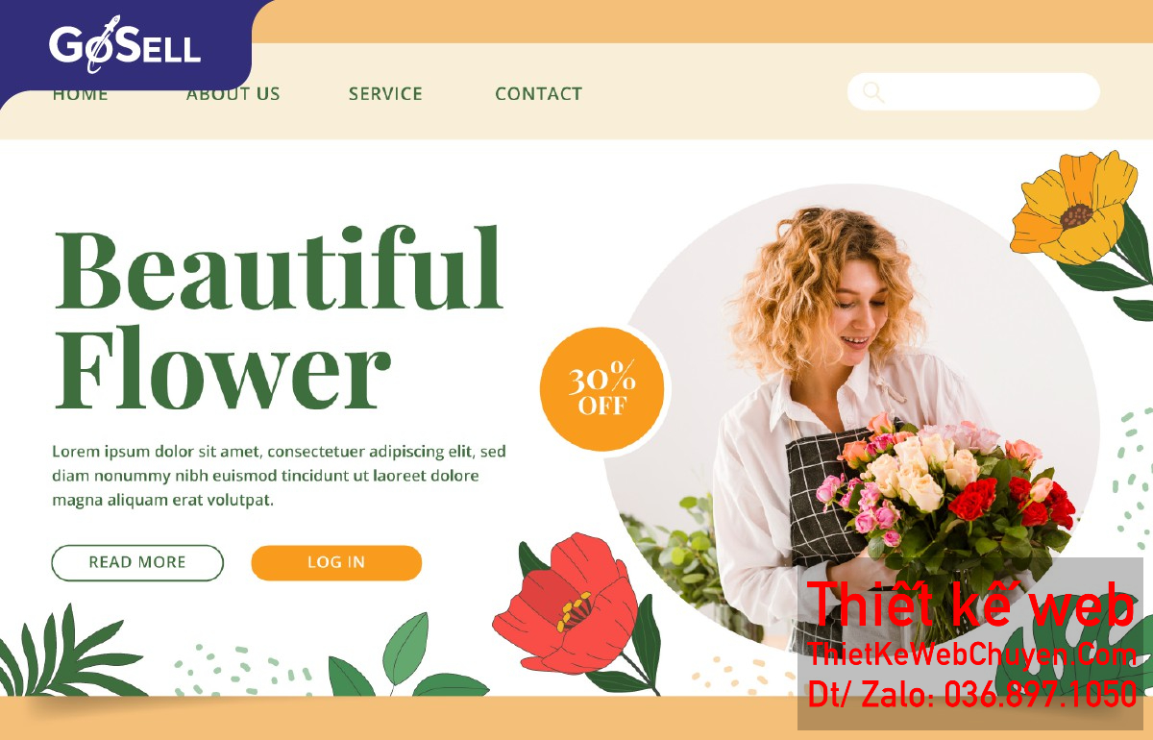The height and width of the screenshot is (740, 1153).
Task: Click the orange 30% OFF badge
Action: pos(601,390)
